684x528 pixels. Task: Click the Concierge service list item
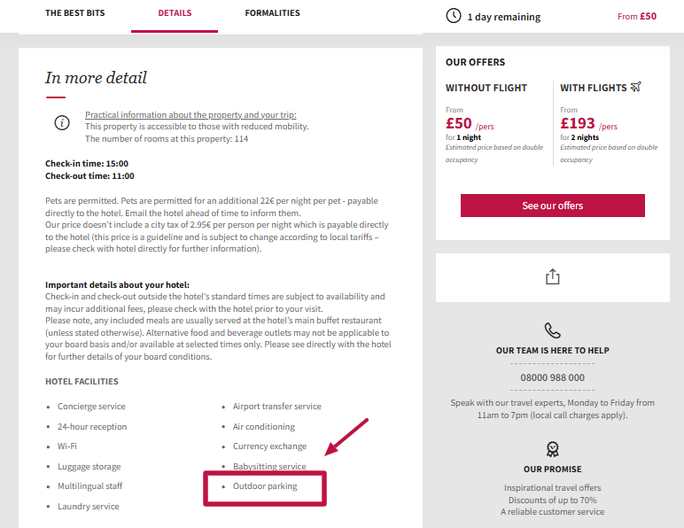(x=91, y=407)
